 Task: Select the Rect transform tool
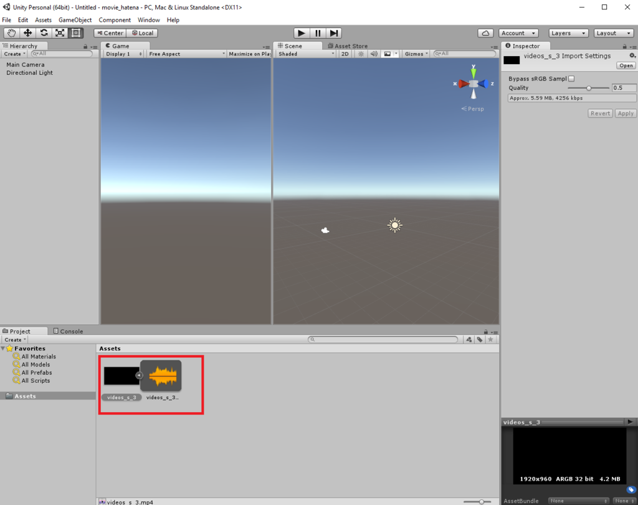point(75,33)
